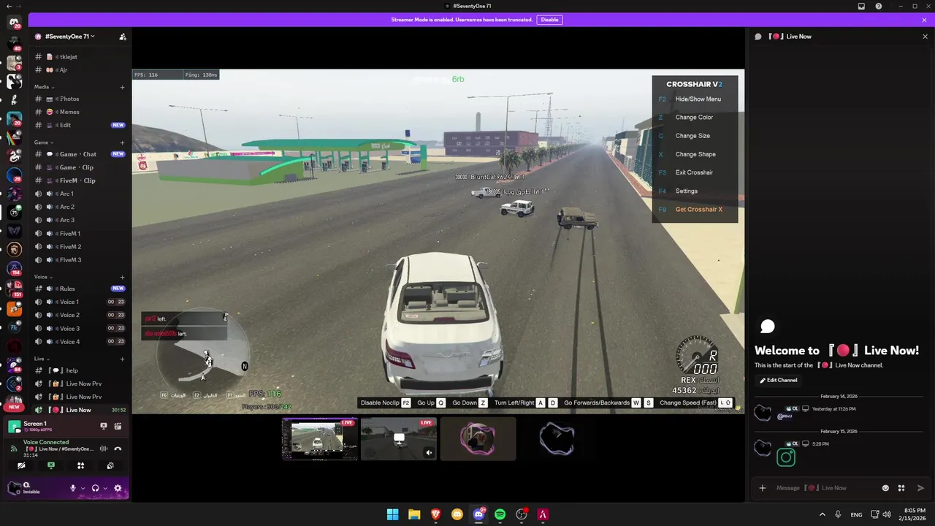Open the Instagram icon in the message
Screen dimensions: 935x526
coord(786,457)
